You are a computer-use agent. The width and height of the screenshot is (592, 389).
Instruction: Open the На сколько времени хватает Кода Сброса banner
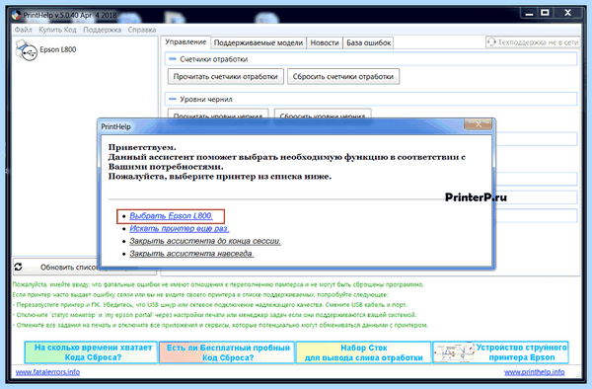click(91, 352)
